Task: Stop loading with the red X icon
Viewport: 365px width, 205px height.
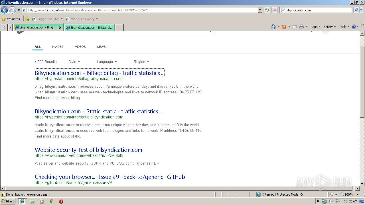Action: pos(274,10)
